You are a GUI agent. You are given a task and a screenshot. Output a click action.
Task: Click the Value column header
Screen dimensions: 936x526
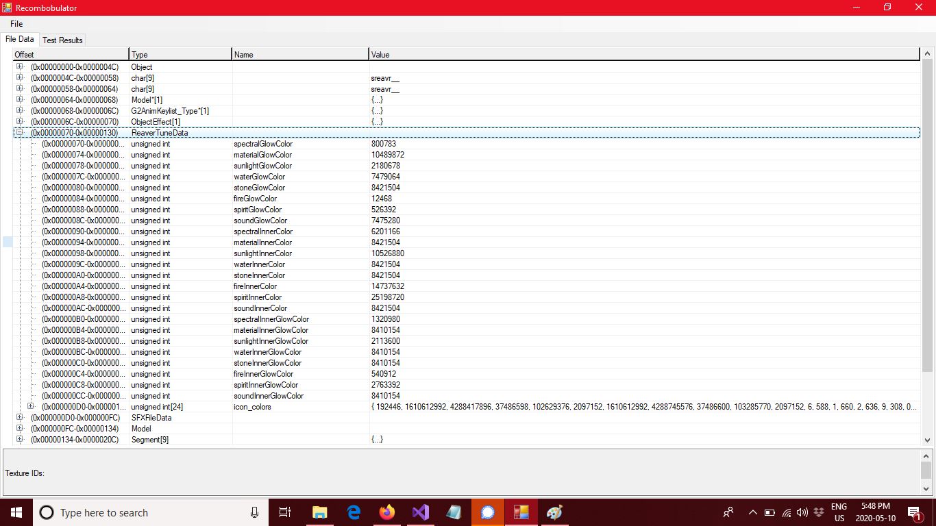point(644,54)
